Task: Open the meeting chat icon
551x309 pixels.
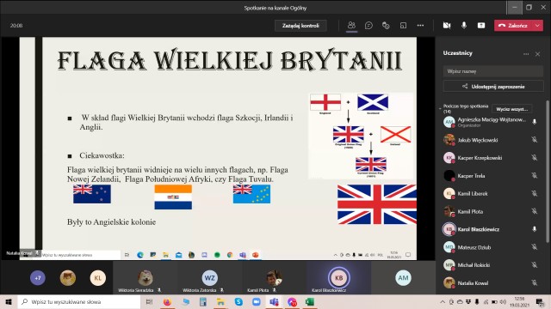Action: point(368,25)
